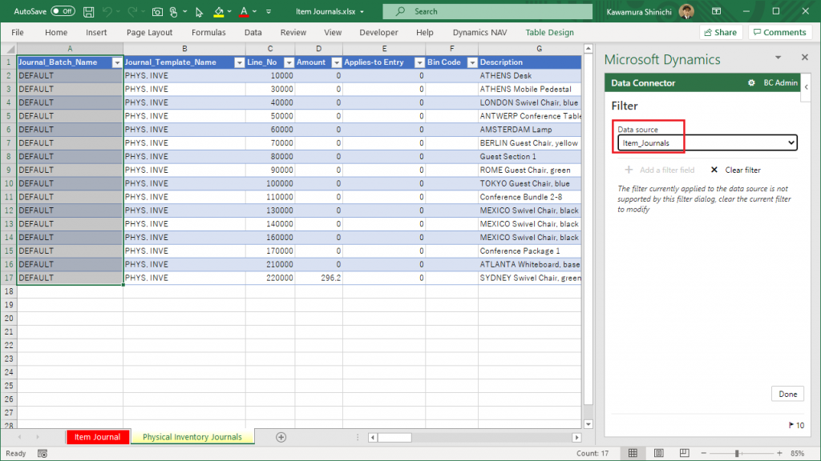The width and height of the screenshot is (821, 461).
Task: Click the Save icon in title bar
Action: pos(88,11)
